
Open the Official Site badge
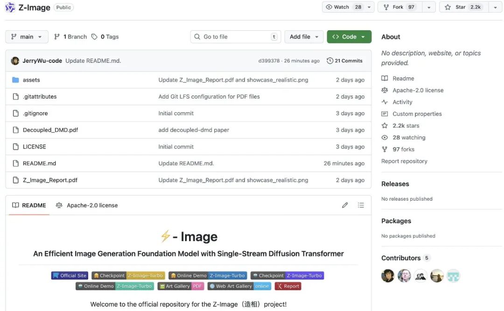70,276
